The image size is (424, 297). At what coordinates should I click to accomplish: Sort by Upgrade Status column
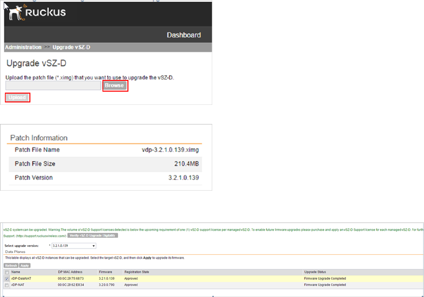315,272
